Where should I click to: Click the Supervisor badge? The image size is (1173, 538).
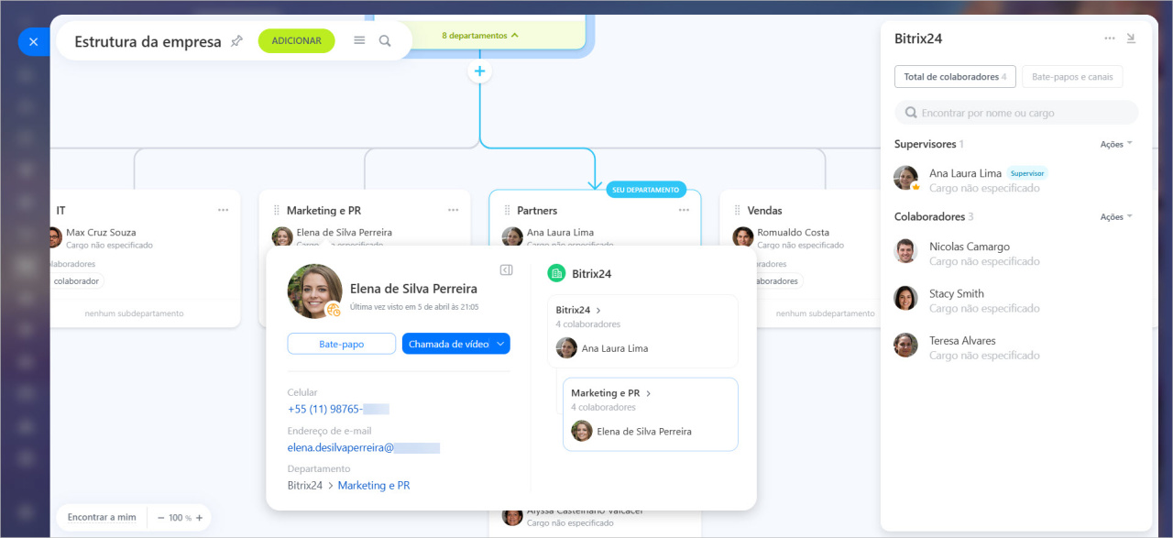pos(1027,172)
